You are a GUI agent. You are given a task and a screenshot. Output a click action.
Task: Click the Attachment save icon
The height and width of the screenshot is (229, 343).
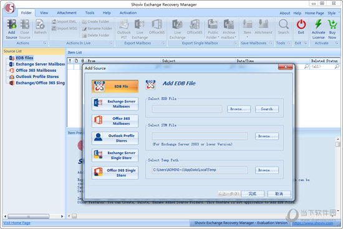[x=263, y=27]
